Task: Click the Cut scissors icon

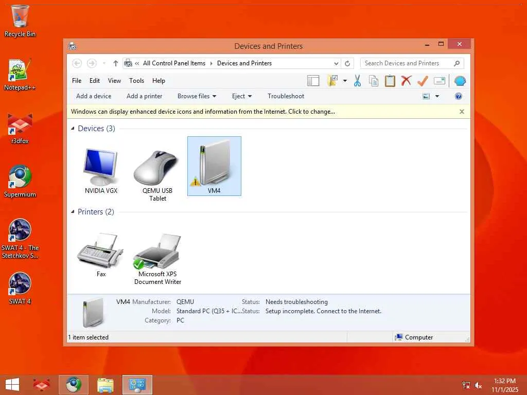Action: 357,81
